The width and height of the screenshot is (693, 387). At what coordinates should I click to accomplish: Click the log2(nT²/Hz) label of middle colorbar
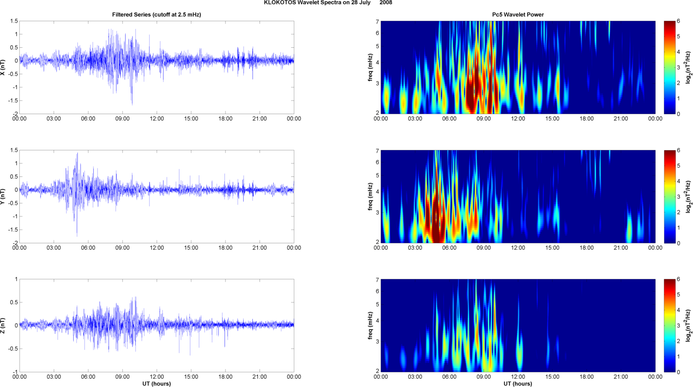click(x=689, y=196)
